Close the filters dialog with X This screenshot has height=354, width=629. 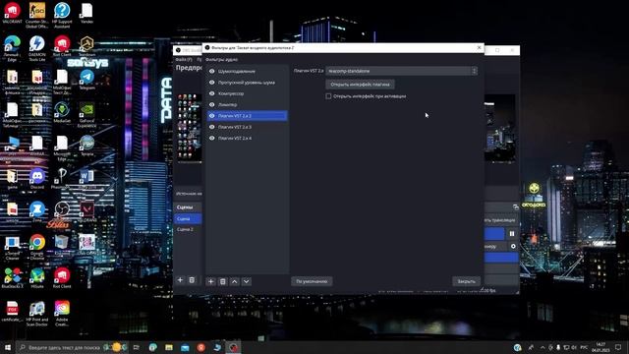(479, 47)
